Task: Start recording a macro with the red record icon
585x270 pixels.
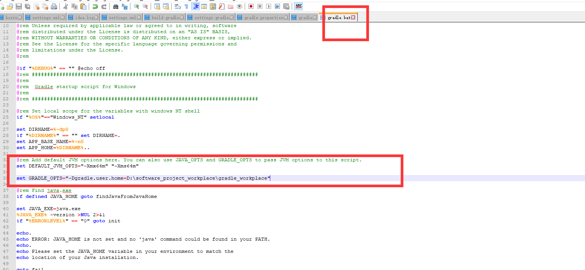Action: (251, 6)
